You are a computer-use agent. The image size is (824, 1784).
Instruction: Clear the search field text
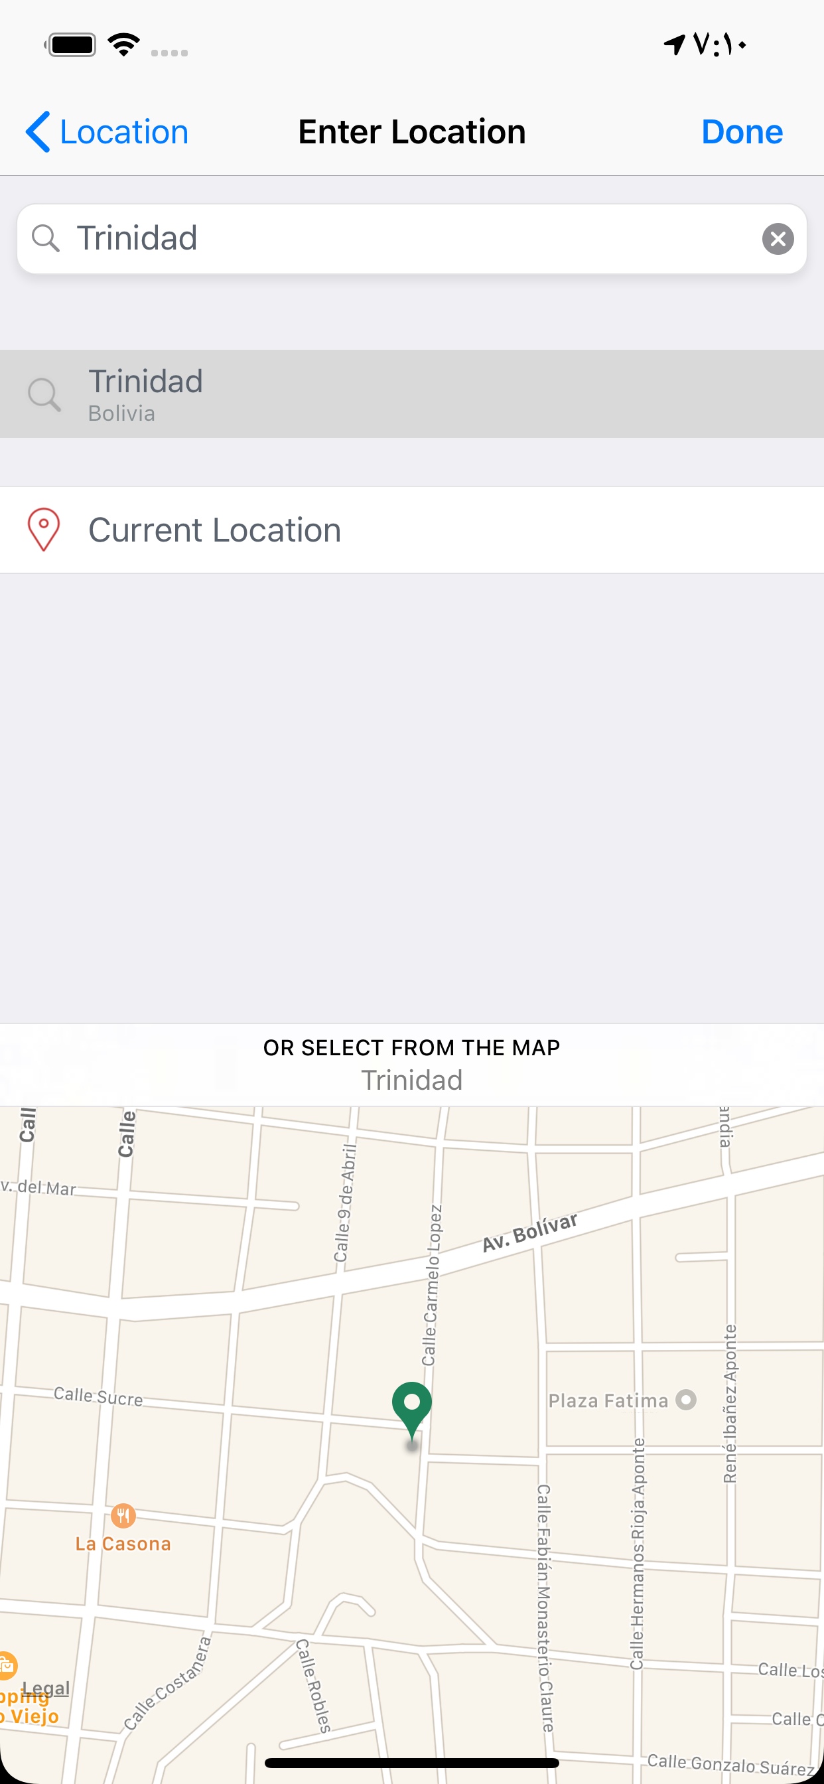pyautogui.click(x=778, y=239)
